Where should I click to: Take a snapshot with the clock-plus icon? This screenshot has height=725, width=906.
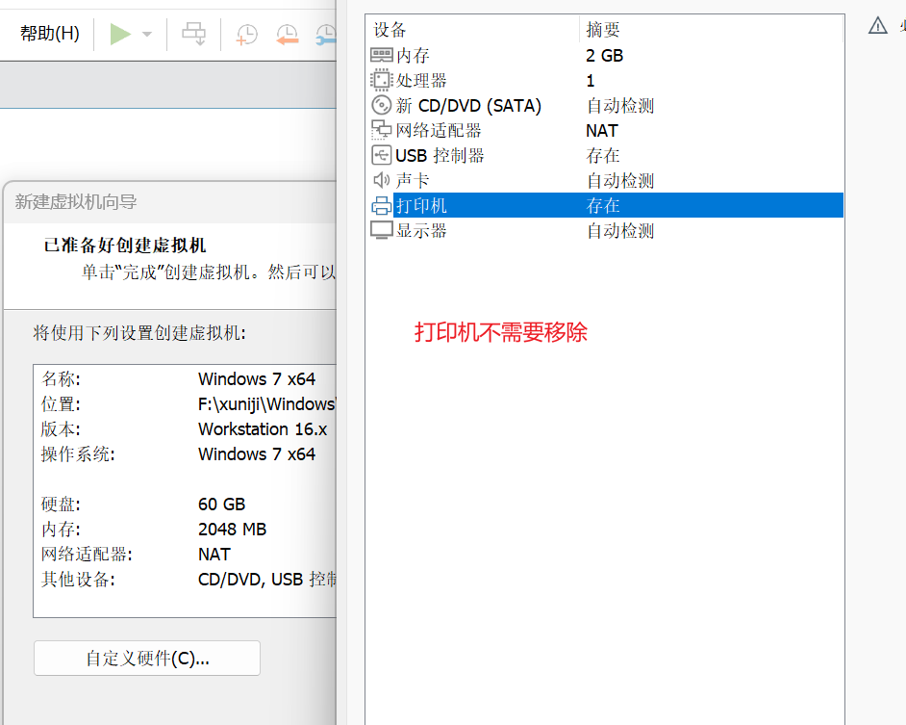point(247,35)
